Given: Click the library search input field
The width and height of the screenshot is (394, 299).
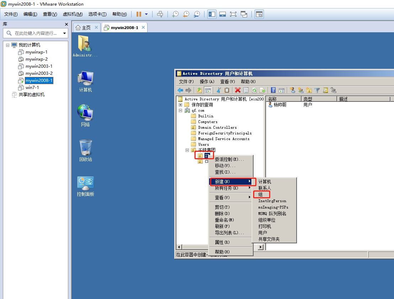Looking at the screenshot, I should [36, 33].
